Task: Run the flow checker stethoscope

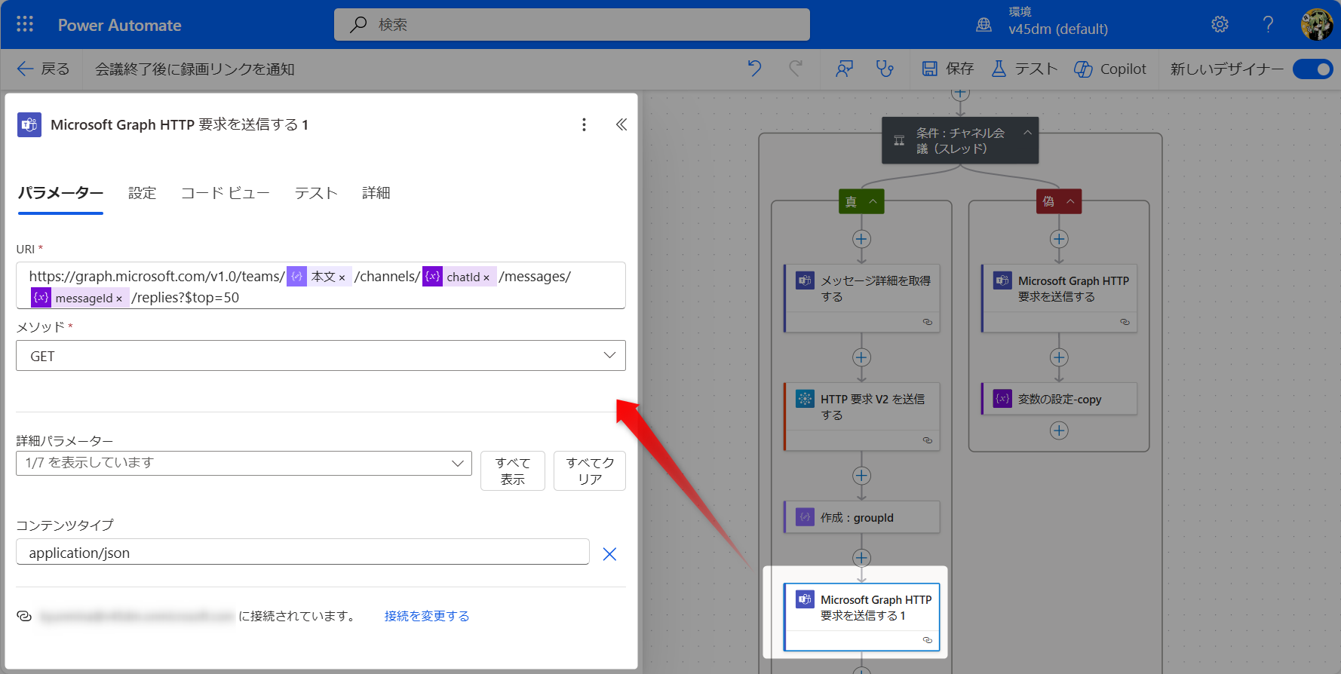Action: (x=885, y=69)
